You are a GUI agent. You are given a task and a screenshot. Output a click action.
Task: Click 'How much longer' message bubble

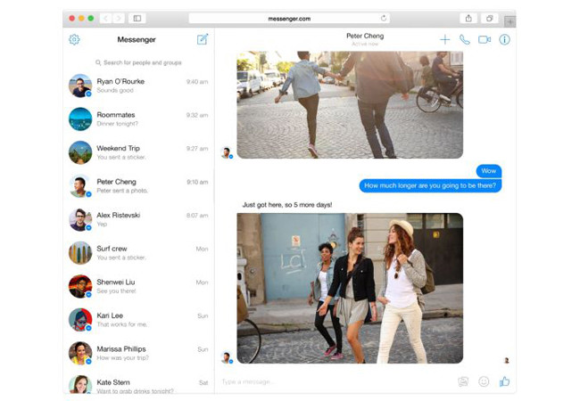point(430,185)
